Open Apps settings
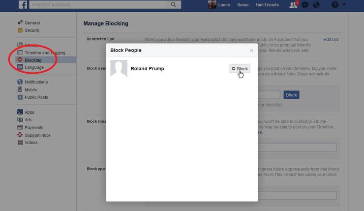Image resolution: width=364 pixels, height=211 pixels. click(x=30, y=112)
